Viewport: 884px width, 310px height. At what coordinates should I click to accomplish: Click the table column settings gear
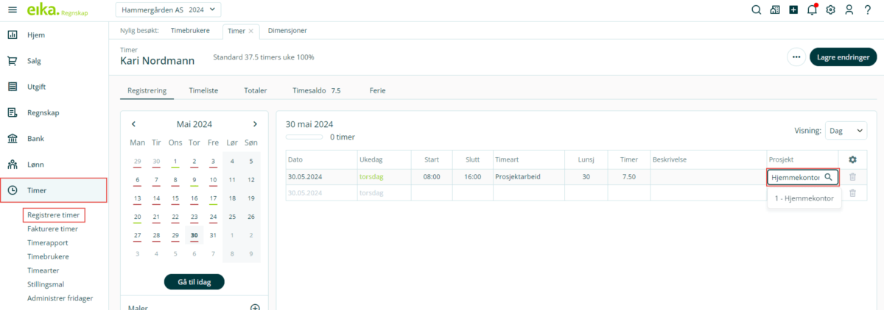852,159
